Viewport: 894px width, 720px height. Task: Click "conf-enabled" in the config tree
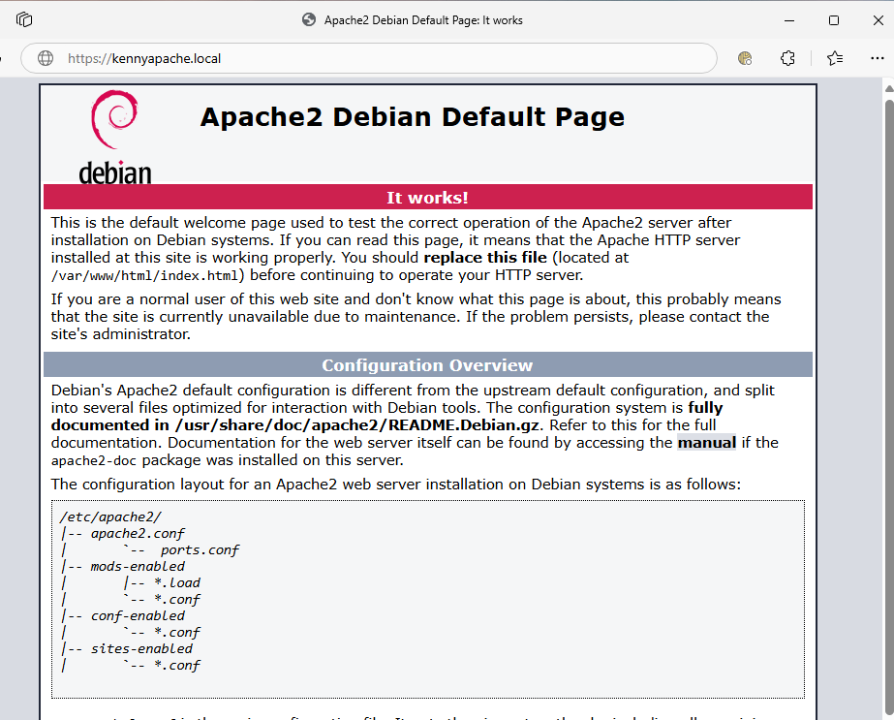[x=138, y=616]
